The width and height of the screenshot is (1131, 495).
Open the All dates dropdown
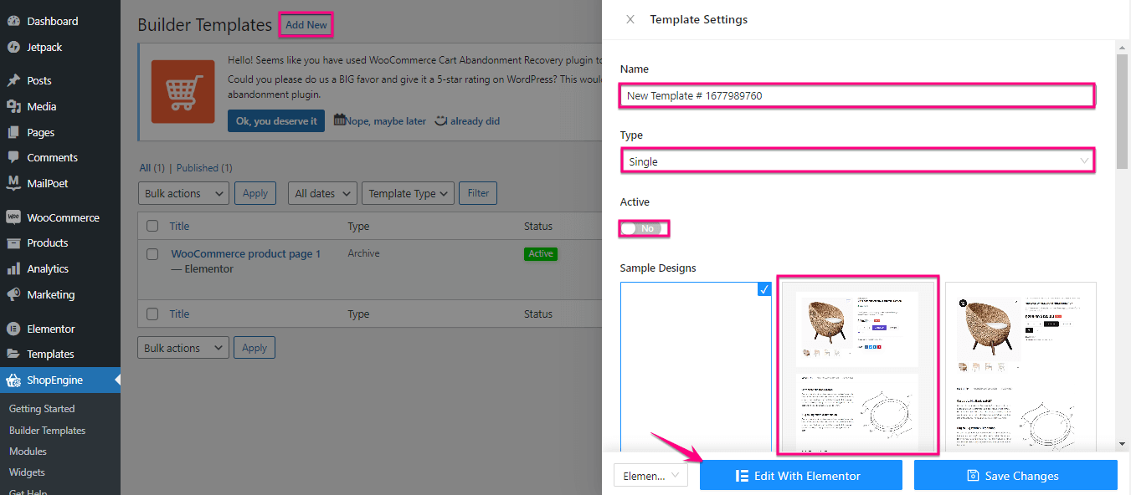pyautogui.click(x=322, y=193)
